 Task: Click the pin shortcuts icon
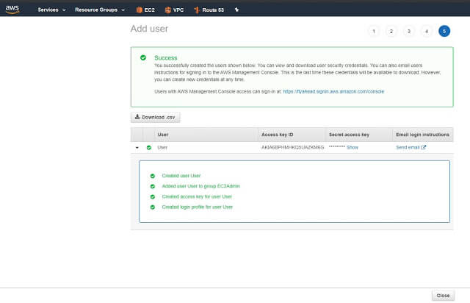coord(236,10)
